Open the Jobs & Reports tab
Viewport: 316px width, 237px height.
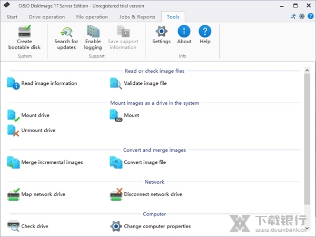[137, 17]
